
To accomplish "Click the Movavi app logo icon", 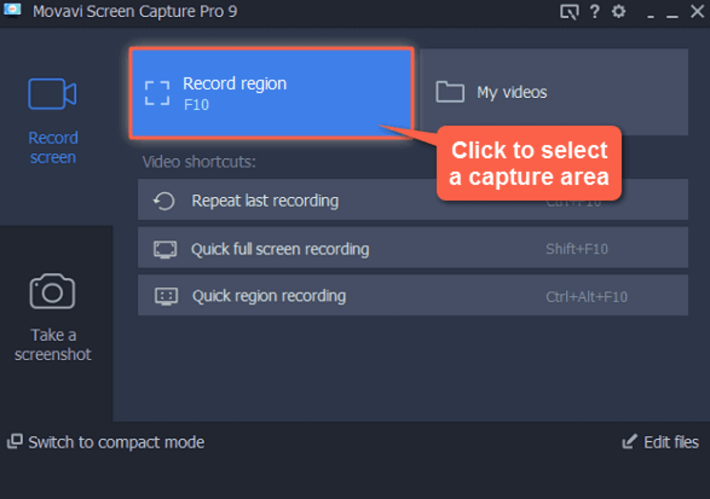I will (12, 11).
